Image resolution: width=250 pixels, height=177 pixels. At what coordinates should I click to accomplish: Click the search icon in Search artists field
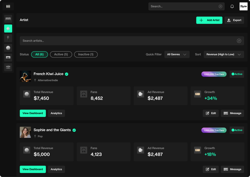point(239,41)
